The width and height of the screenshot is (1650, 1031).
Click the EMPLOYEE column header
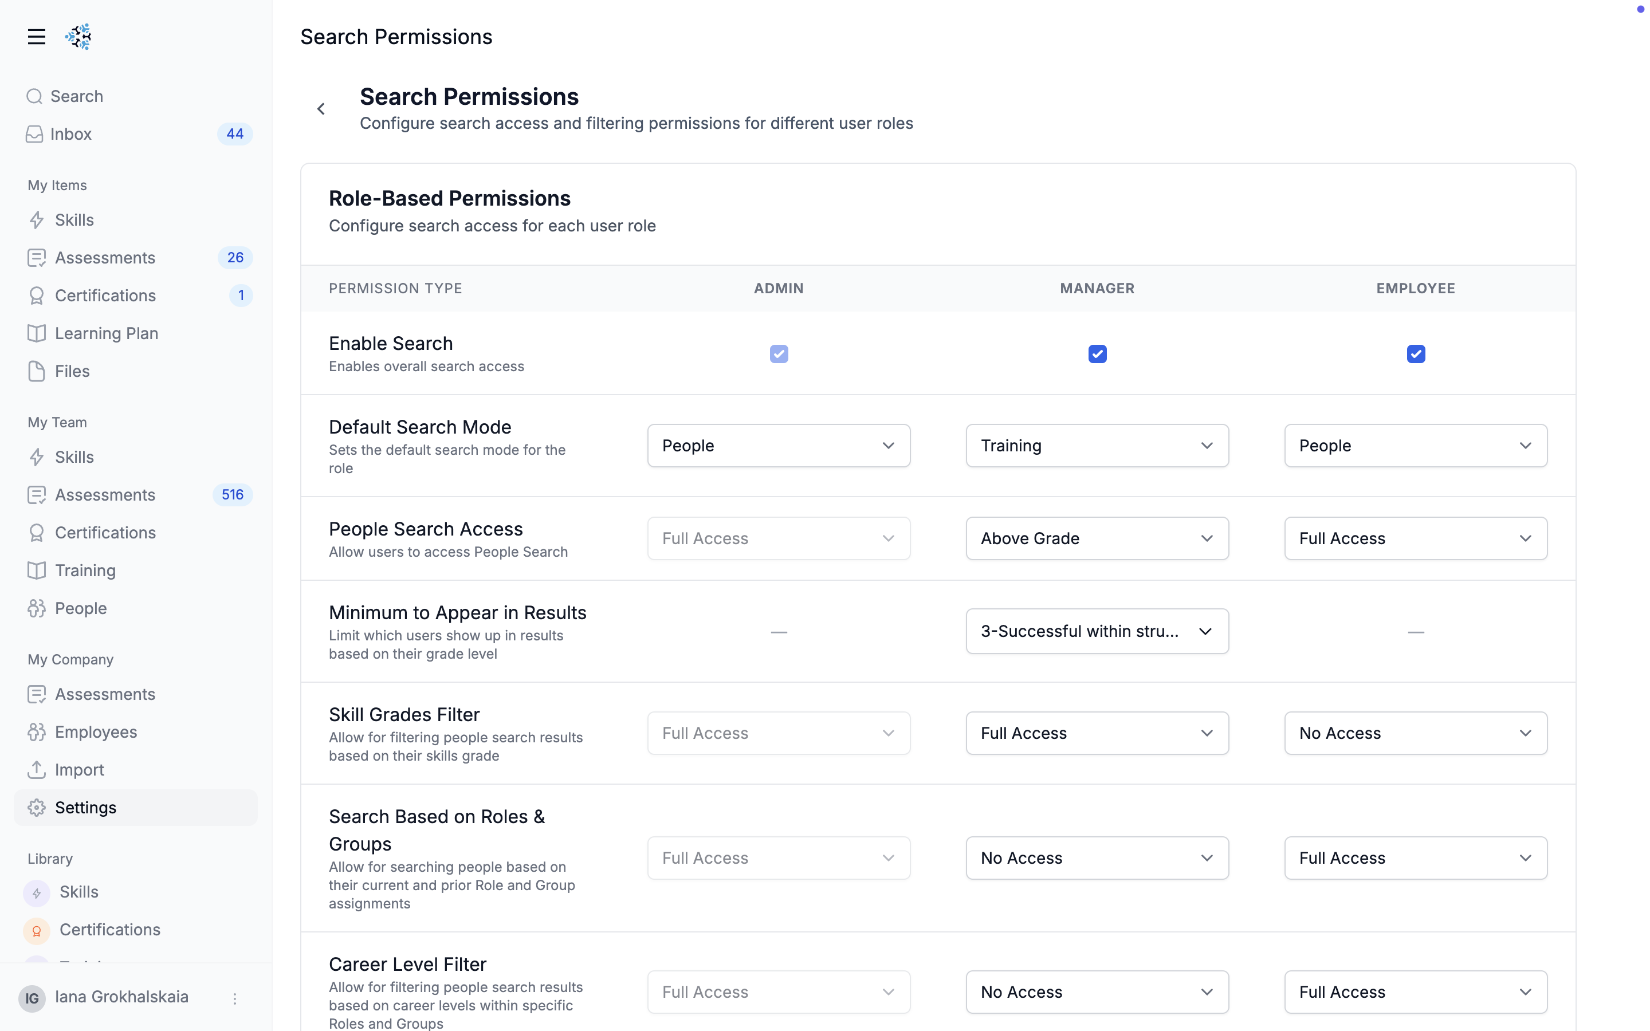[x=1416, y=289]
